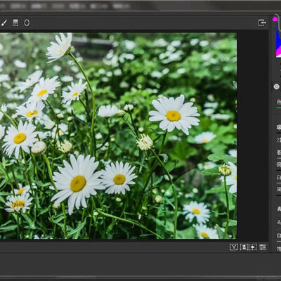Click the biggest daisy at photo's bottom center
Viewport: 281px width, 281px height.
coord(77,184)
